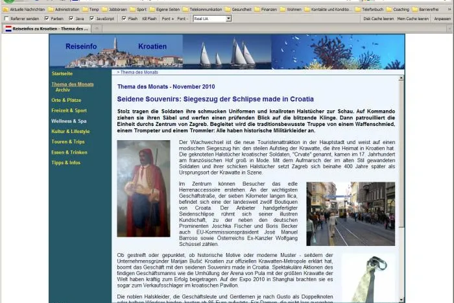This screenshot has height=303, width=454.
Task: Open the Wohnen bookmark folder
Action: click(x=291, y=9)
